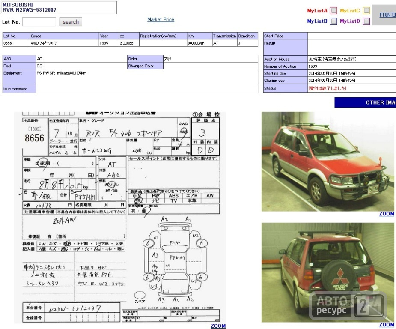Open the Market Price link

[x=161, y=19]
